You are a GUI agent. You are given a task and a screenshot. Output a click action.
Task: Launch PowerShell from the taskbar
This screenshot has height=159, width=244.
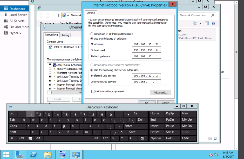tap(33, 155)
